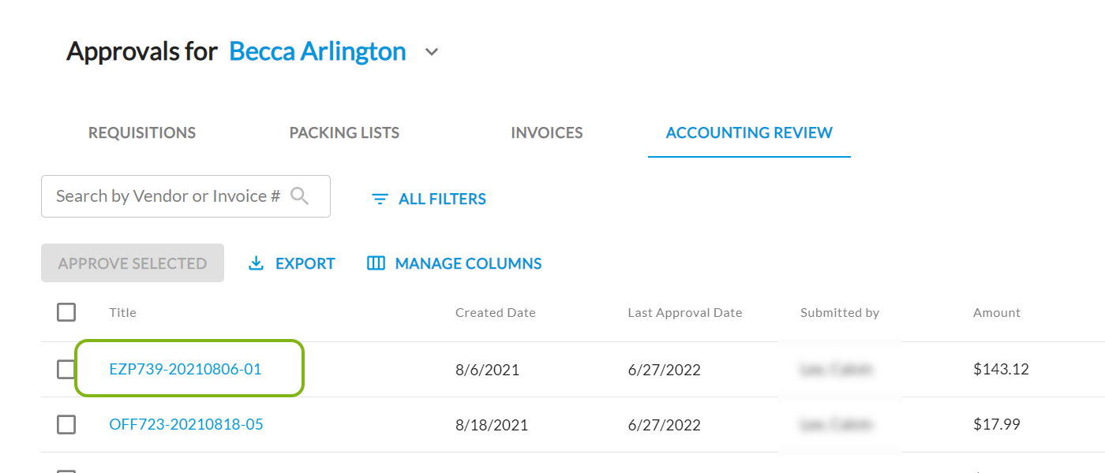The width and height of the screenshot is (1105, 473).
Task: Check the checkbox for OFF723-20210818-05
Action: click(x=66, y=424)
